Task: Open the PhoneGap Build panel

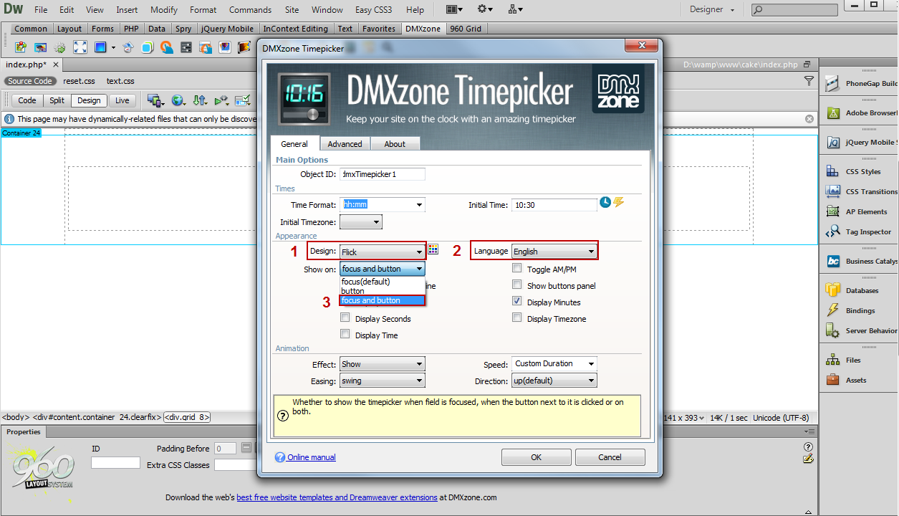Action: pyautogui.click(x=862, y=83)
